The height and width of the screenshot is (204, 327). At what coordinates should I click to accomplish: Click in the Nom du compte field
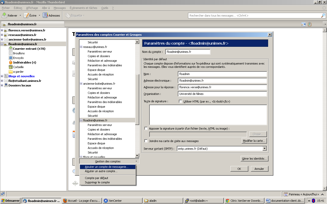pyautogui.click(x=188, y=52)
